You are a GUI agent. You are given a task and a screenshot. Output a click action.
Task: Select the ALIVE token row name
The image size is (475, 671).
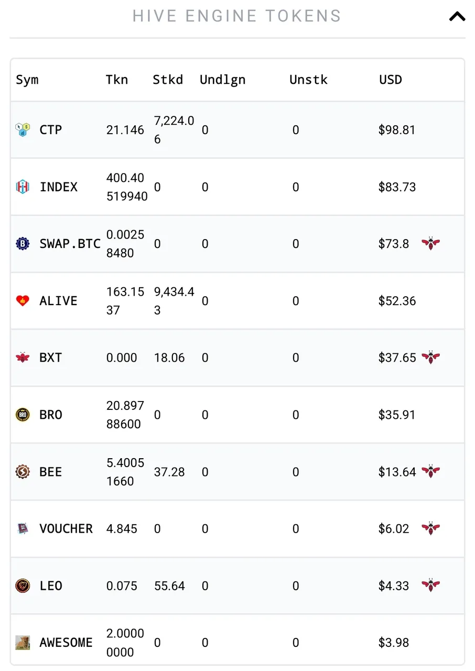(58, 301)
